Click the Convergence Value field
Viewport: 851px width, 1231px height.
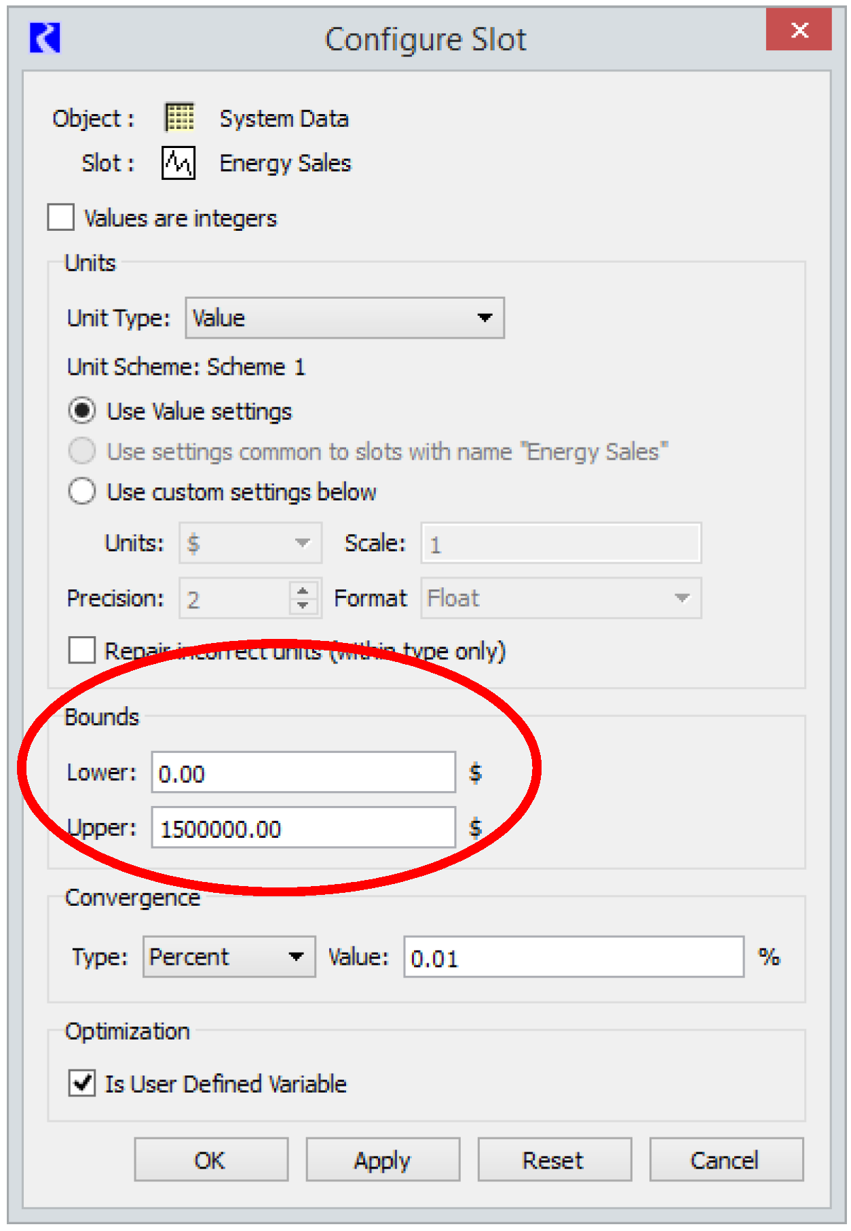click(573, 957)
